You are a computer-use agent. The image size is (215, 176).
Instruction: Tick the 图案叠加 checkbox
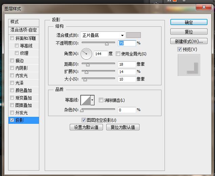[12, 105]
